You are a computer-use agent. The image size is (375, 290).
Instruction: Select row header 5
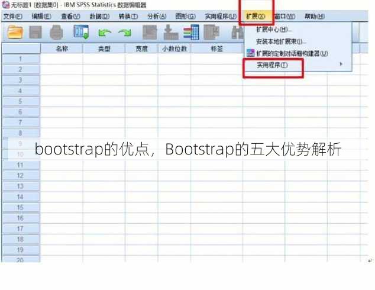pyautogui.click(x=21, y=101)
